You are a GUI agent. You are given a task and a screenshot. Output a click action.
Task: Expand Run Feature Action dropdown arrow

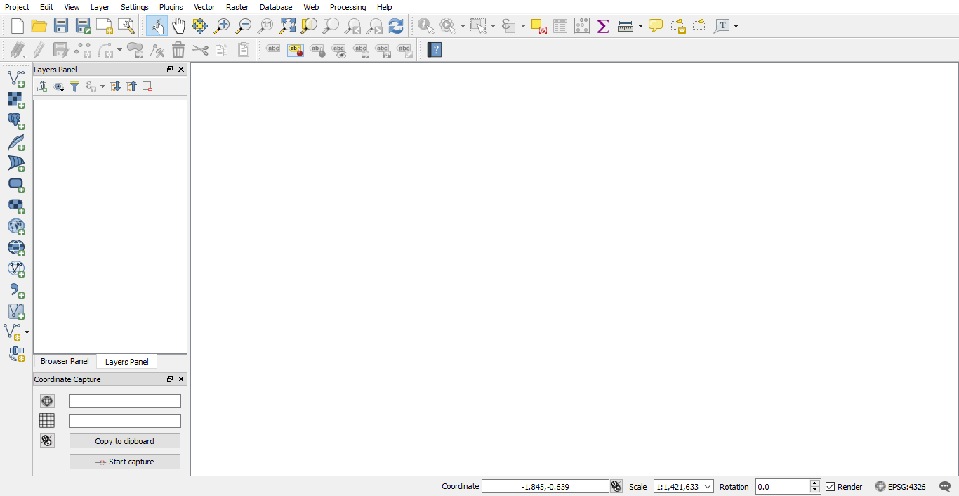(x=463, y=27)
